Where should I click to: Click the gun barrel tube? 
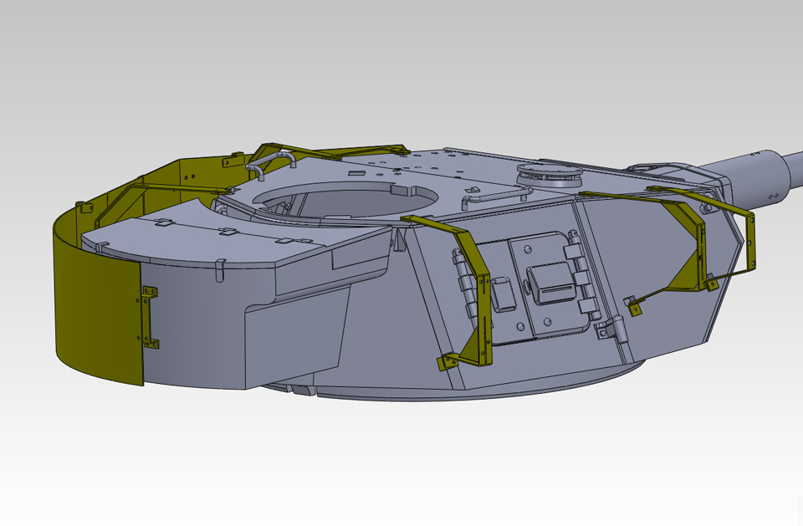757,173
